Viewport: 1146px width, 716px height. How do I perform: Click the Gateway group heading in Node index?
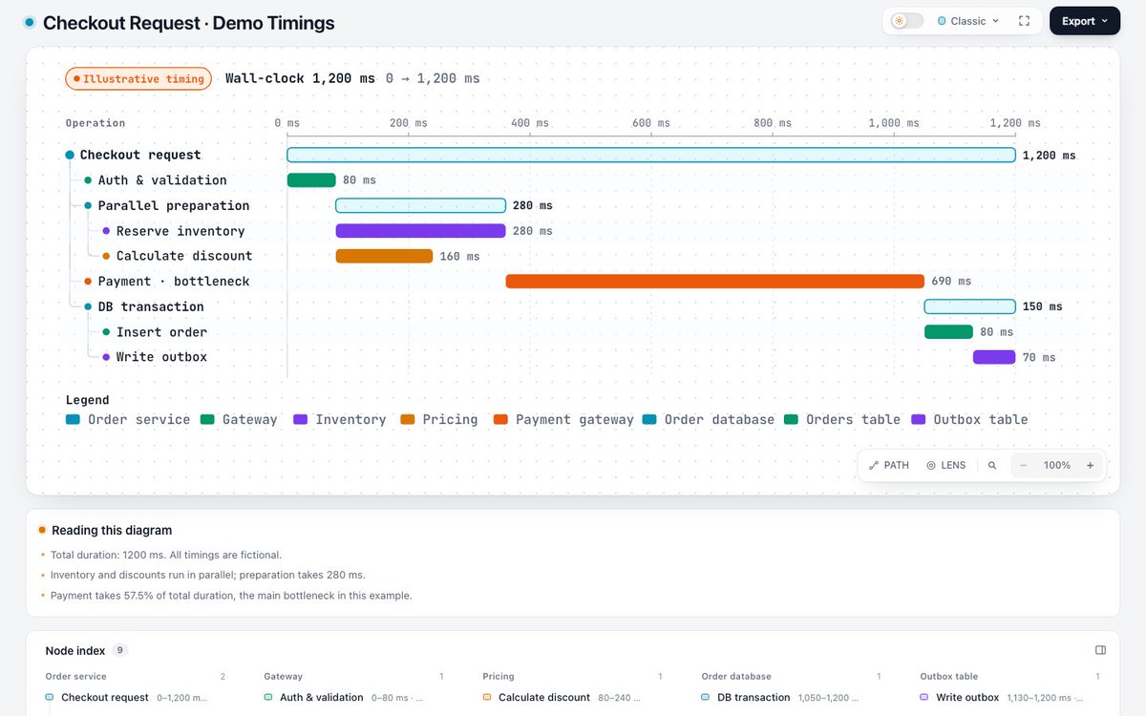point(284,677)
